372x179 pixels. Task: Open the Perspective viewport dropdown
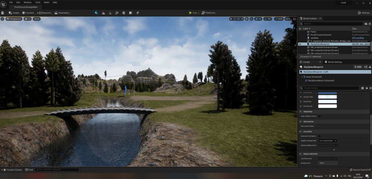(14, 19)
